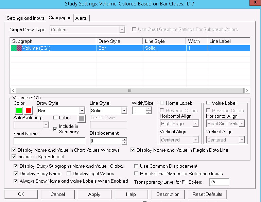The width and height of the screenshot is (261, 202).
Task: Enable Use Common Displacement option
Action: coord(136,166)
